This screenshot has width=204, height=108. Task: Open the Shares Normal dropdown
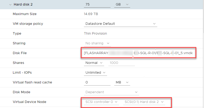(x=94, y=63)
